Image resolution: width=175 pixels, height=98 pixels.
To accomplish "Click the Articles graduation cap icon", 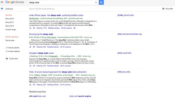I will [x=2, y=9].
